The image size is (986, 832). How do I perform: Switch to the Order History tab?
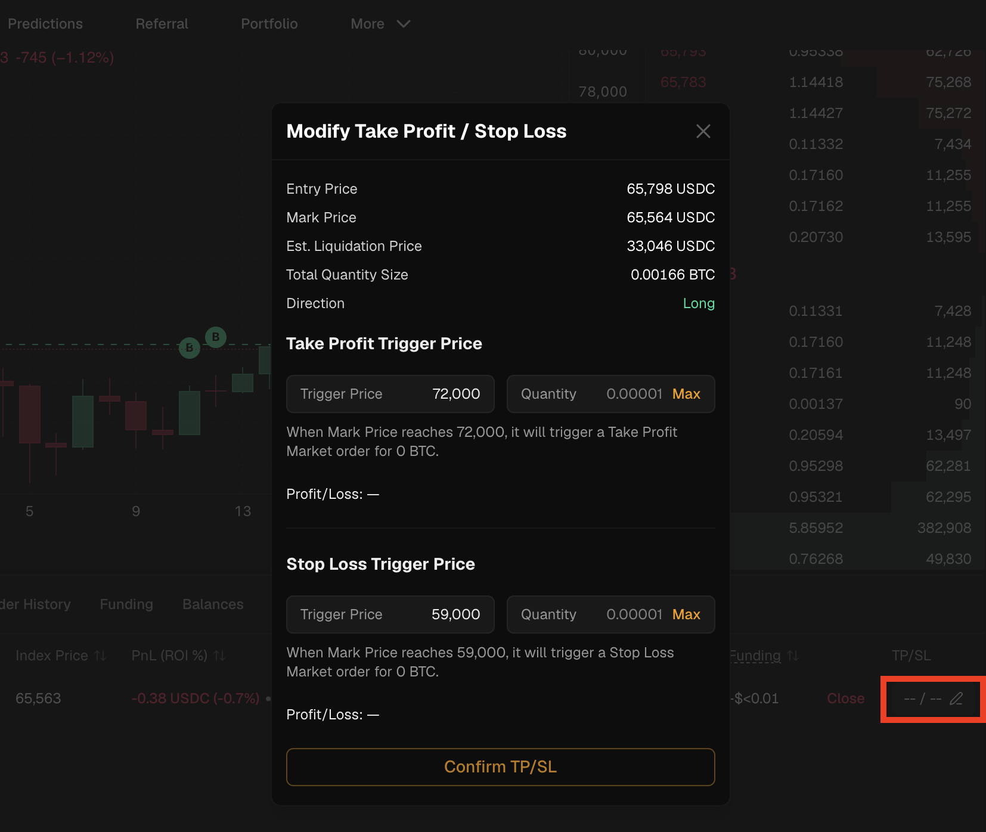[x=36, y=604]
